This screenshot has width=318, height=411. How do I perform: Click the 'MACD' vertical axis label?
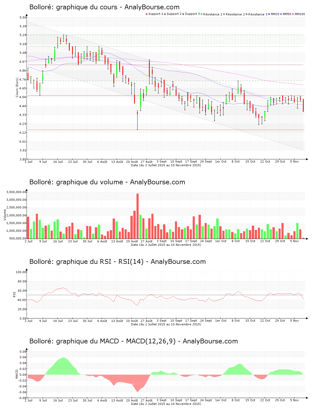coord(17,374)
